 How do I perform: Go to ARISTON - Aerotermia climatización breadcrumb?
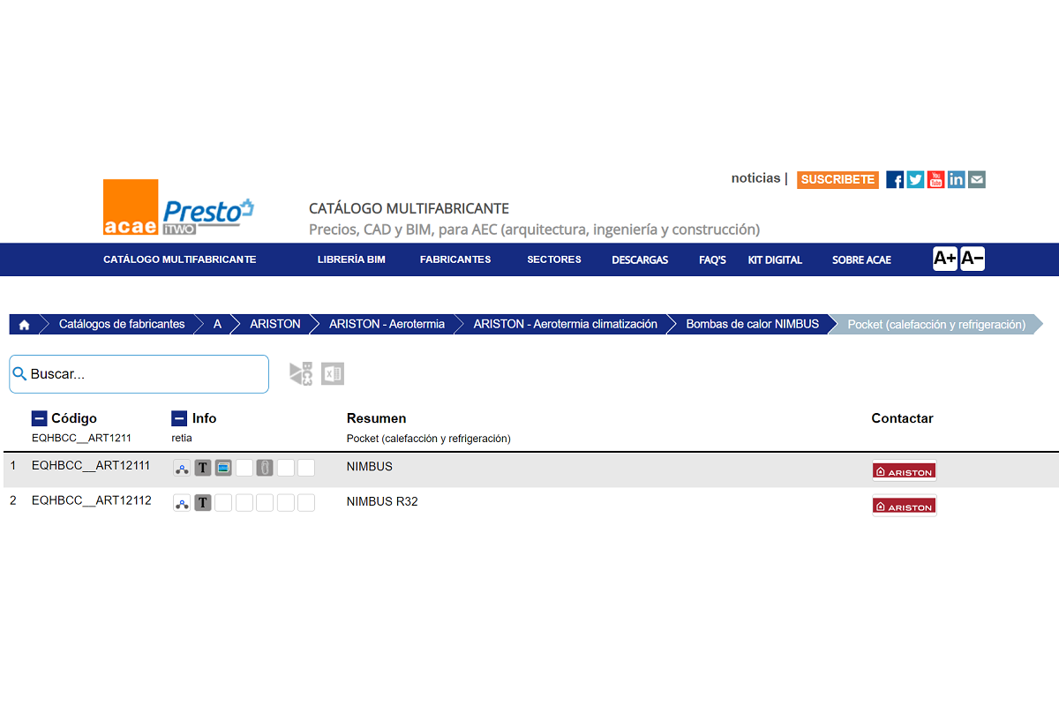coord(566,324)
